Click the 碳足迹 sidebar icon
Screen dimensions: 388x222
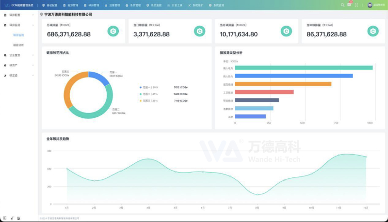click(x=5, y=76)
